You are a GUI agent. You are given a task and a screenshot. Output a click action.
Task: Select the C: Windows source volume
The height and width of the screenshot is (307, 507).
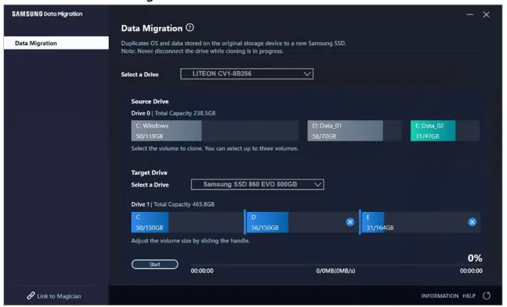coord(215,131)
